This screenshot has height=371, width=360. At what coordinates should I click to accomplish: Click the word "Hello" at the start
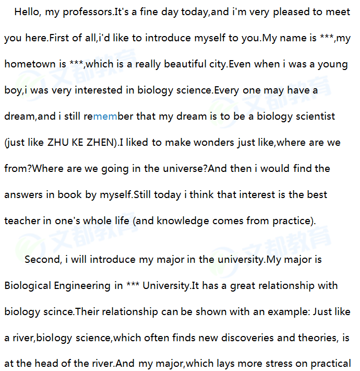click(x=27, y=12)
